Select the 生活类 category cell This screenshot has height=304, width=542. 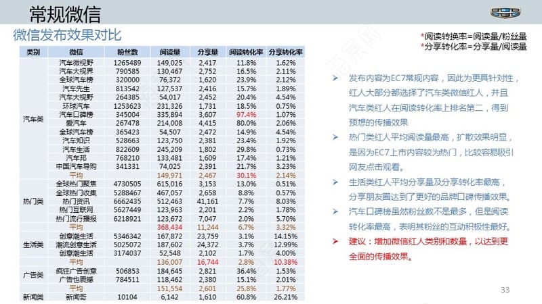coord(33,245)
